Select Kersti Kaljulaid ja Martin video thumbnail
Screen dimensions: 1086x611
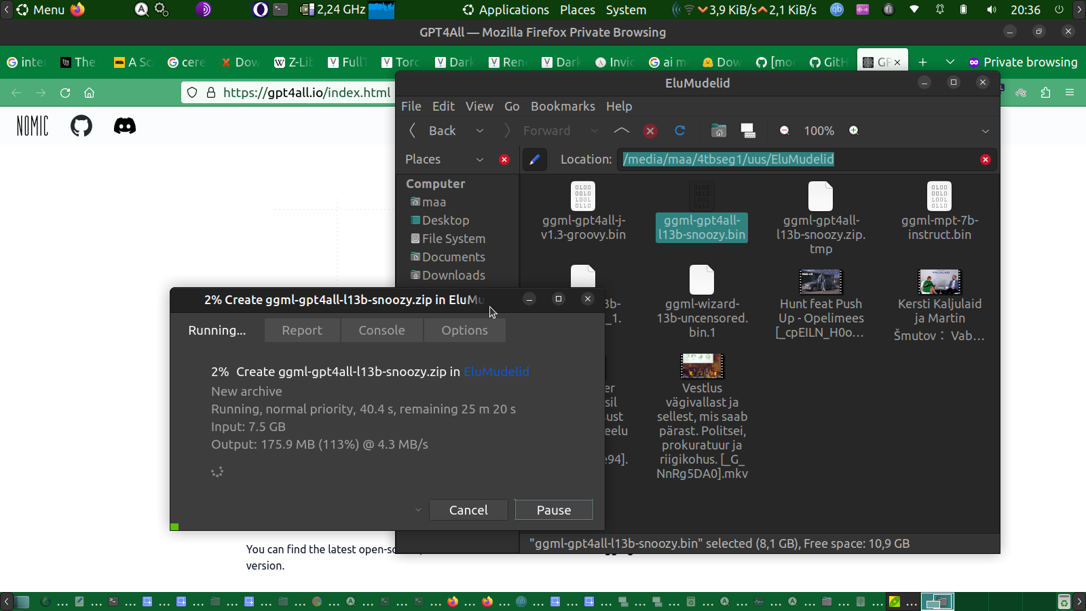(939, 281)
